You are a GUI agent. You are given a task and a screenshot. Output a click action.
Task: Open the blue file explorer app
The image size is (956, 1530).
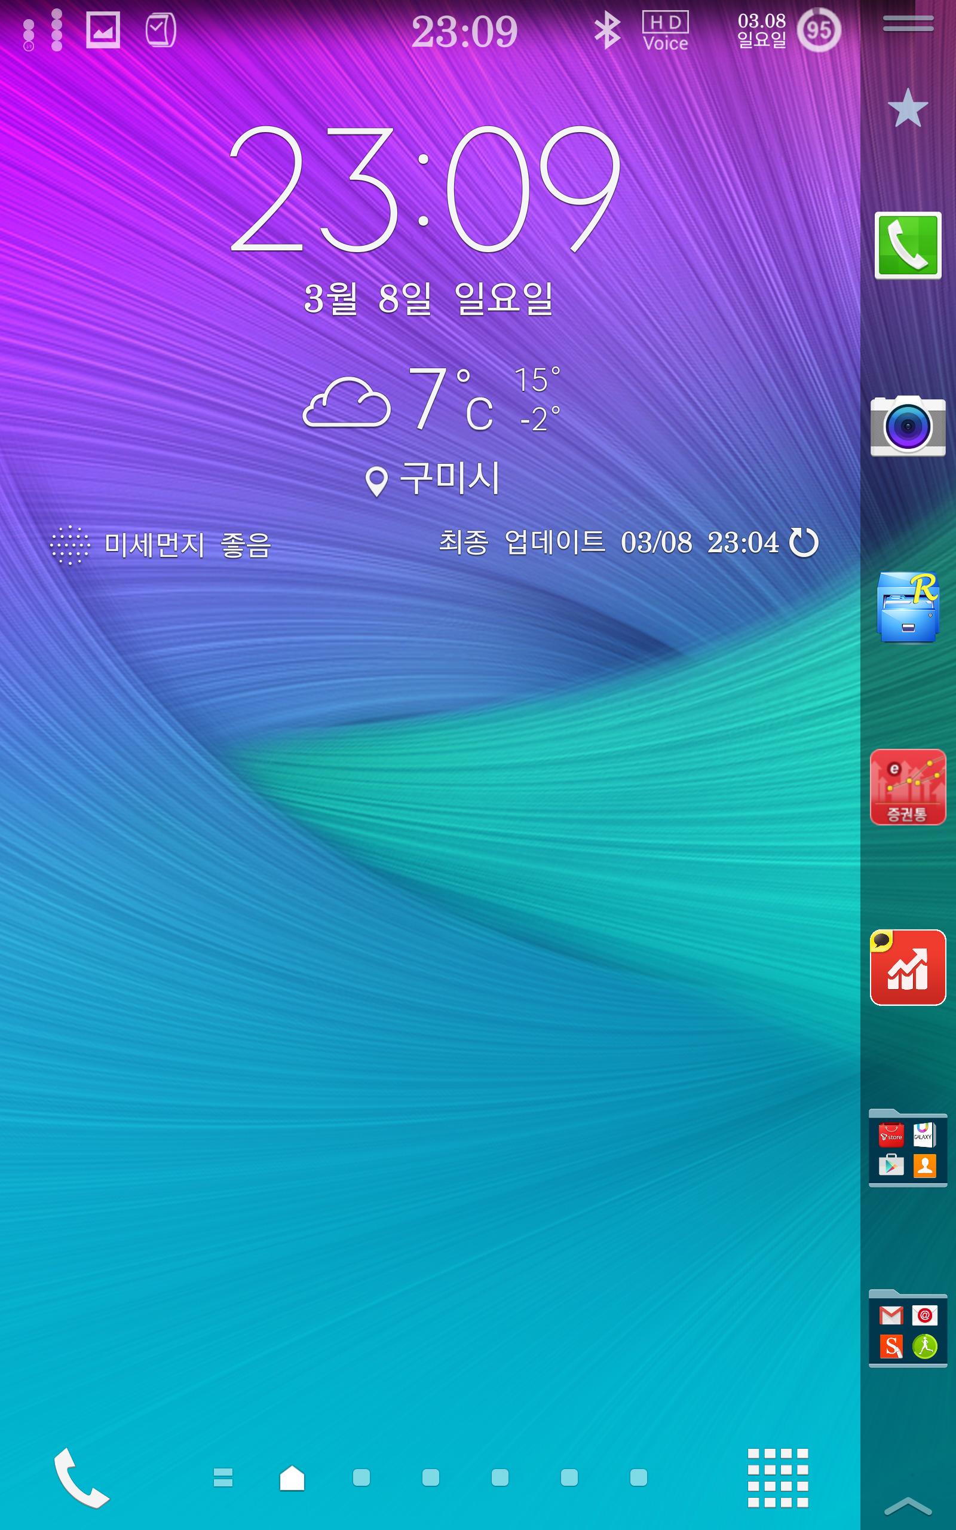point(908,608)
